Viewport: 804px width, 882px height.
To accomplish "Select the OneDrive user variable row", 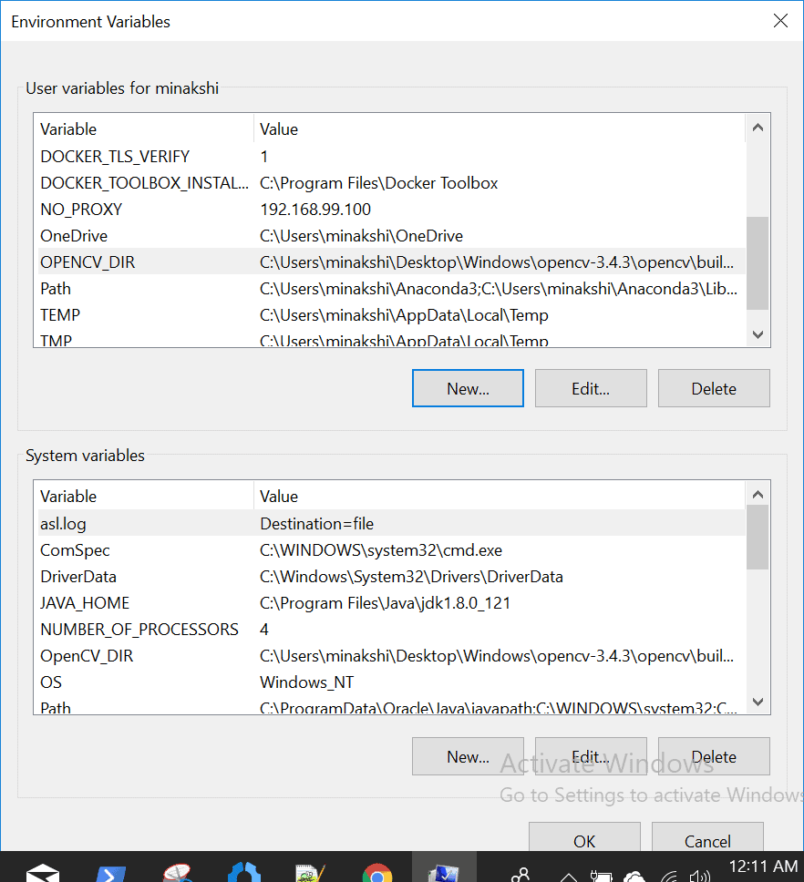I will [392, 235].
